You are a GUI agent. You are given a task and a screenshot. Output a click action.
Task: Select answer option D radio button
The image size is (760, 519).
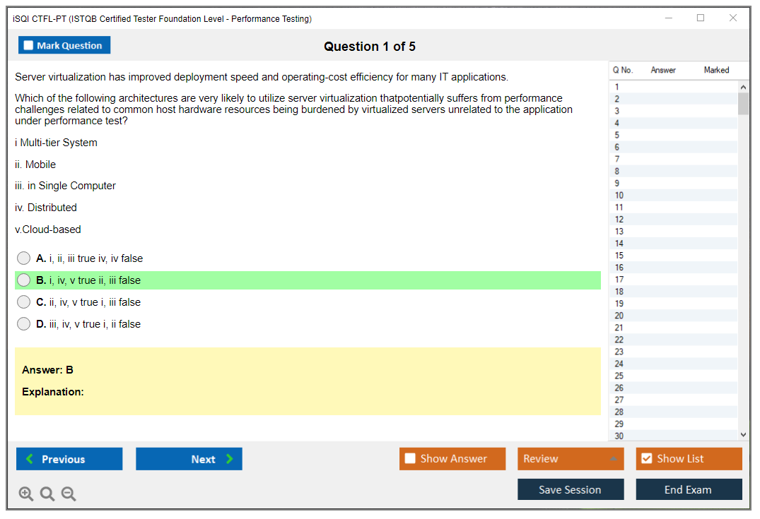pos(24,324)
